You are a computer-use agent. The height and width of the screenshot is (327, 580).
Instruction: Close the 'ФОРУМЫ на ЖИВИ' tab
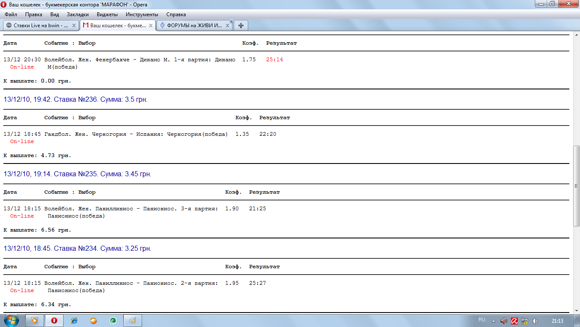point(227,26)
